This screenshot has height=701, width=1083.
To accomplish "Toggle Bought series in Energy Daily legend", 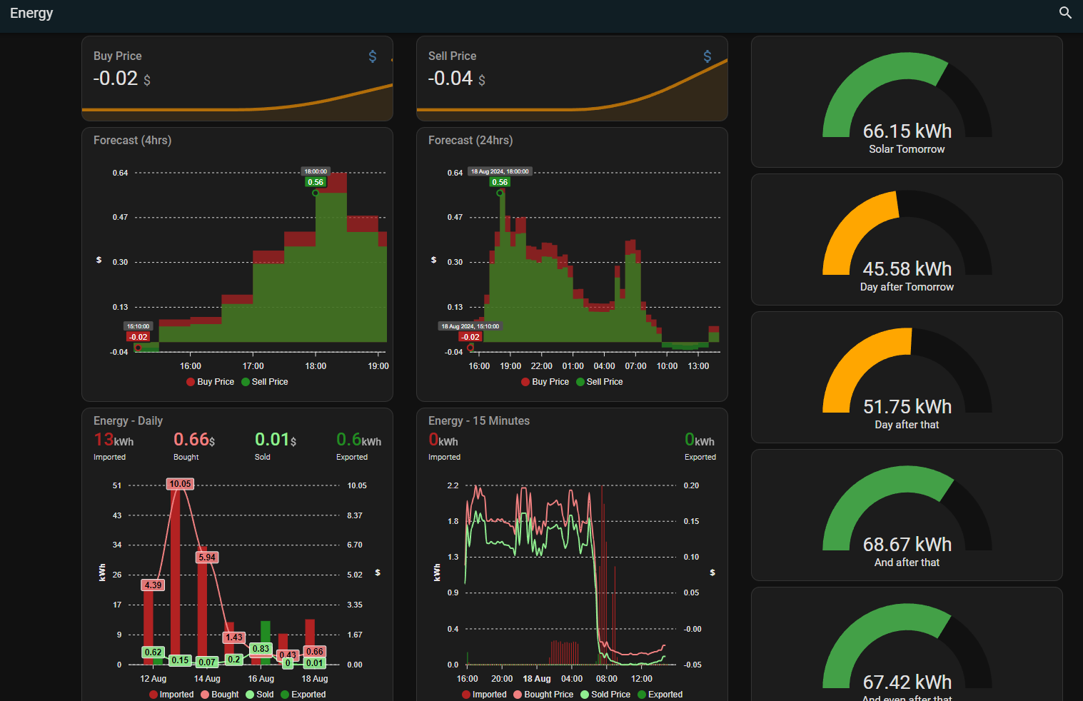I will click(x=220, y=695).
